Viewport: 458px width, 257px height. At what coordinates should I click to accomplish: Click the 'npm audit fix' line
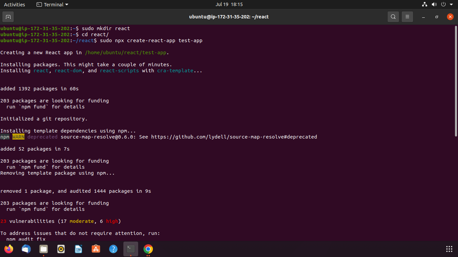[26, 239]
